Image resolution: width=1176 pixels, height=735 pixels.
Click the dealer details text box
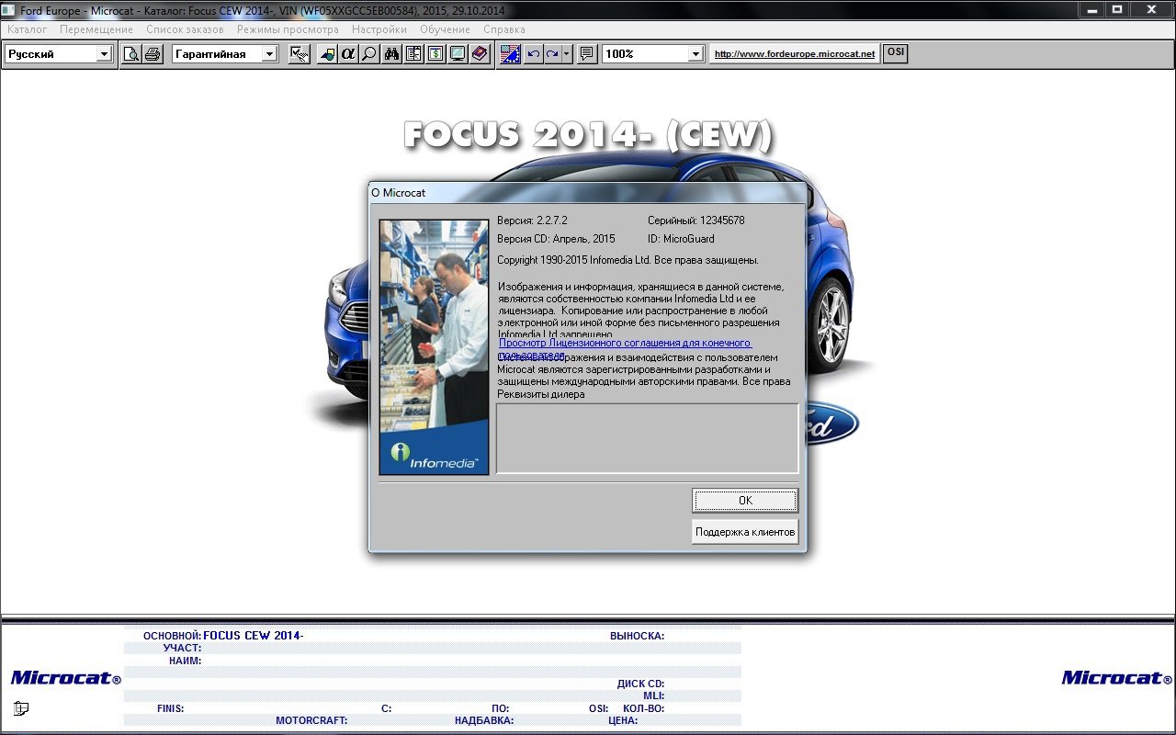648,438
